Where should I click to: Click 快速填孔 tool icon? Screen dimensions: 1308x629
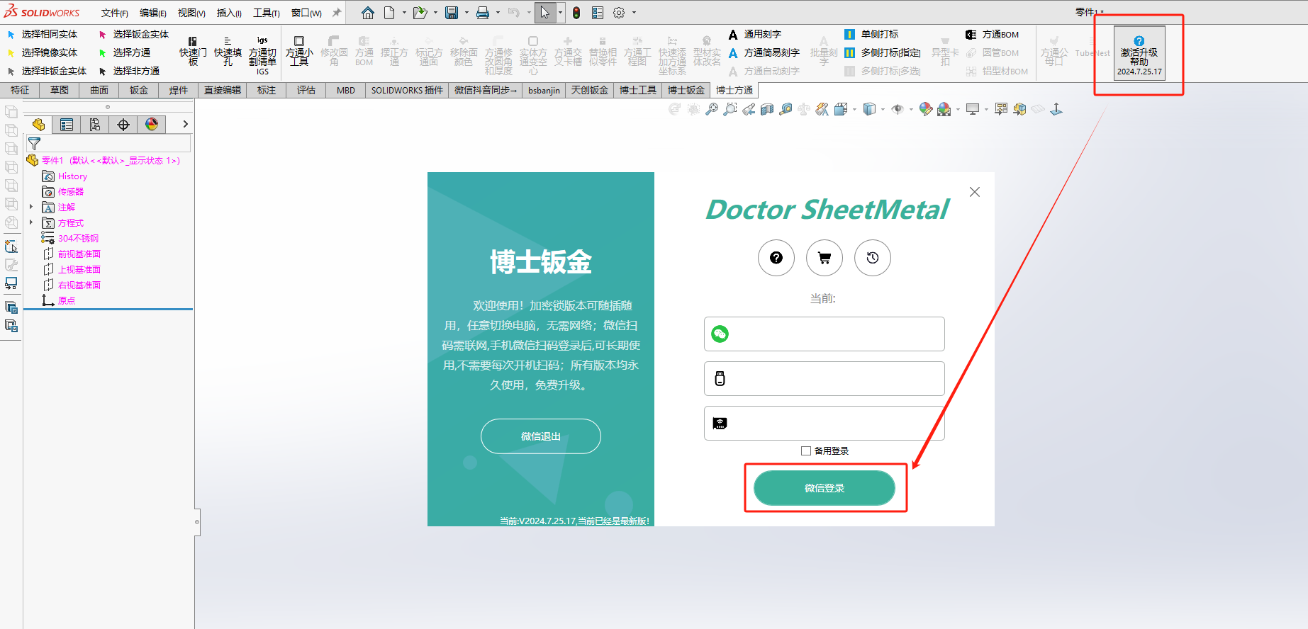click(x=228, y=52)
